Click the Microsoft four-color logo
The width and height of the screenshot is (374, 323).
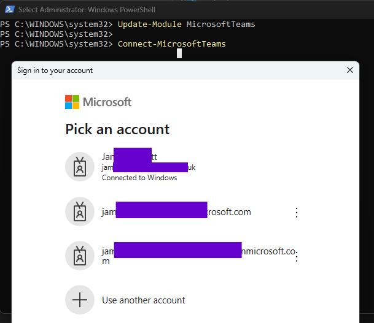coord(72,102)
